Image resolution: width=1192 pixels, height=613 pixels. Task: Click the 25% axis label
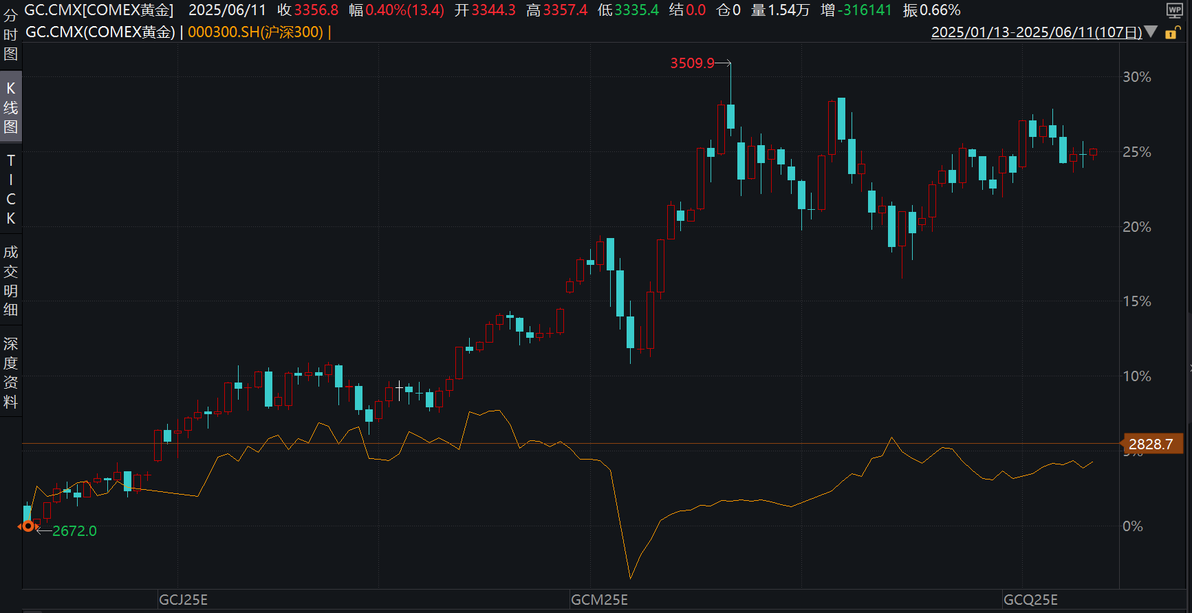click(1136, 152)
